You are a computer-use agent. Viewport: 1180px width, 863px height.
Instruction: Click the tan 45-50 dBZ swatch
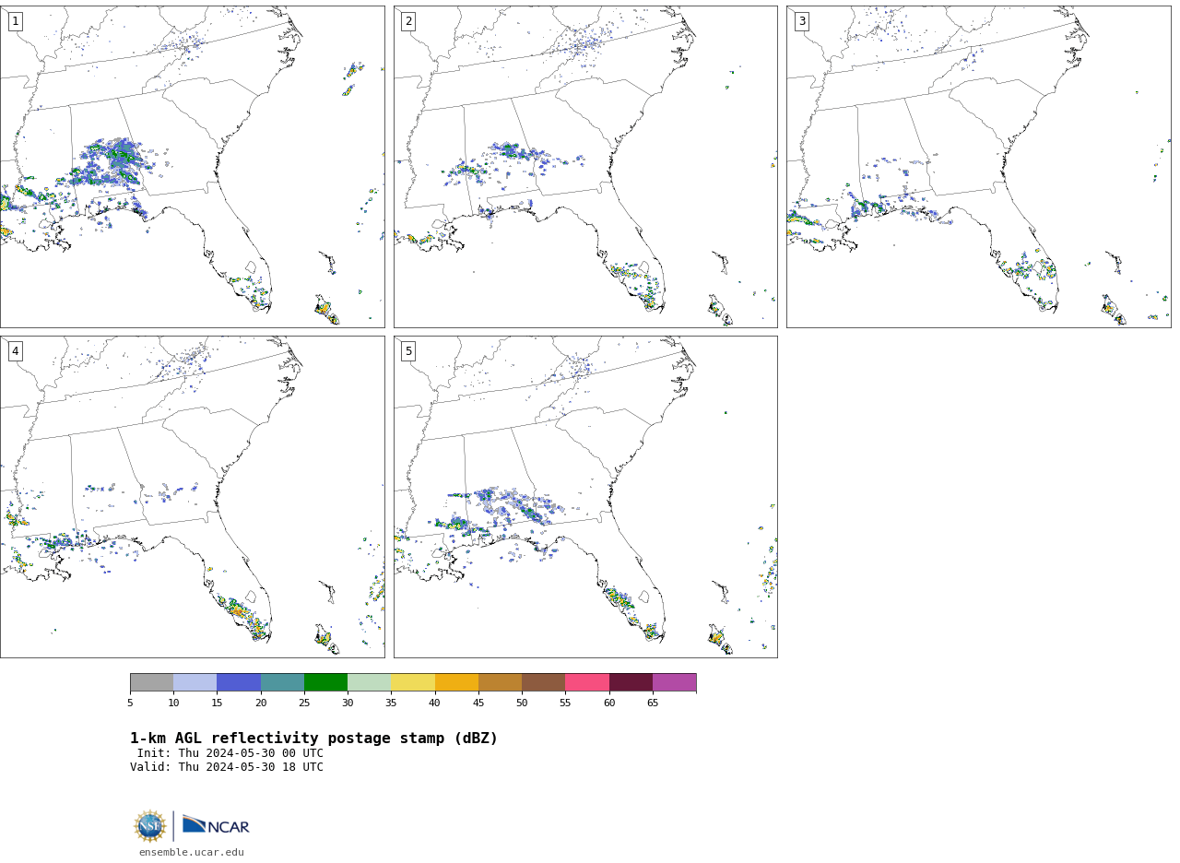pyautogui.click(x=500, y=682)
